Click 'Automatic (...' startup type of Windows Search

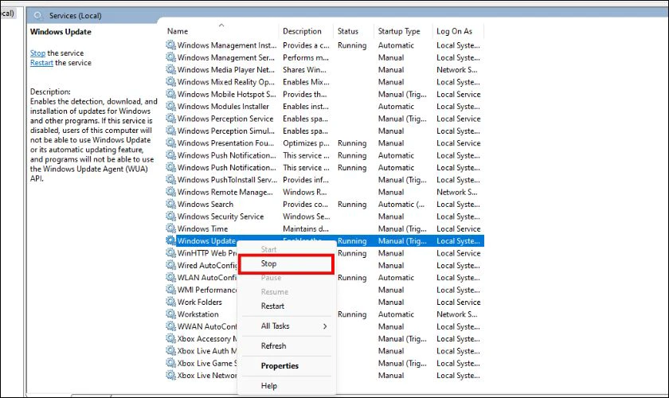[401, 205]
